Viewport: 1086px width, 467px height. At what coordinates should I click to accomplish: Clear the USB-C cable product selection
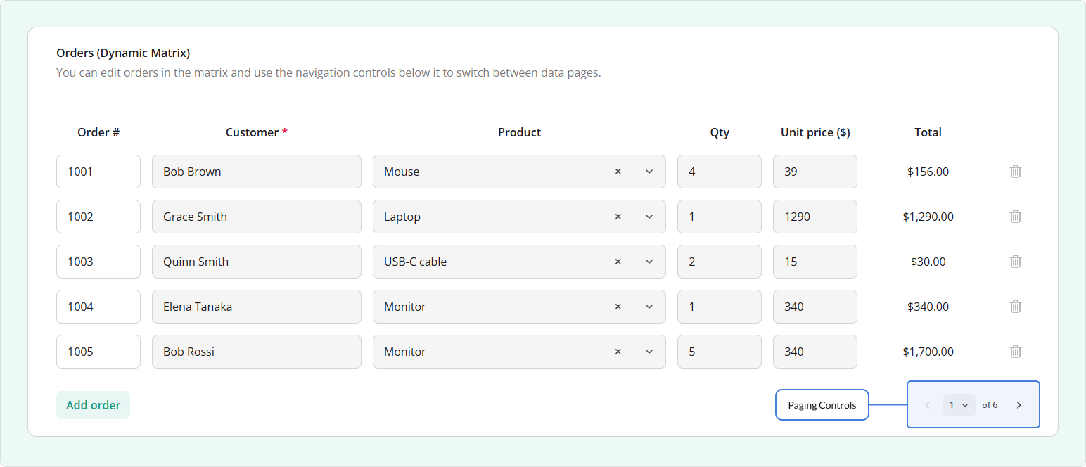(618, 262)
